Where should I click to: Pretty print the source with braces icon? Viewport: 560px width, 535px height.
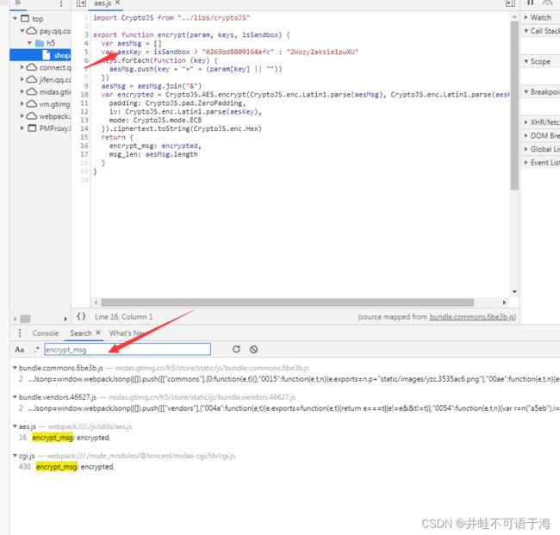tap(81, 316)
